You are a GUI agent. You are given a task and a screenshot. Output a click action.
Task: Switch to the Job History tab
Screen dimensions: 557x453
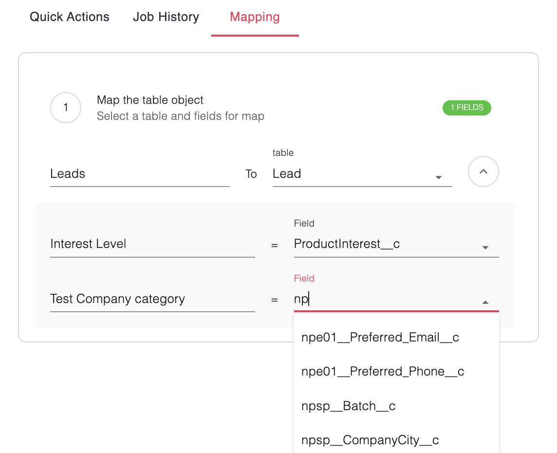pyautogui.click(x=166, y=17)
